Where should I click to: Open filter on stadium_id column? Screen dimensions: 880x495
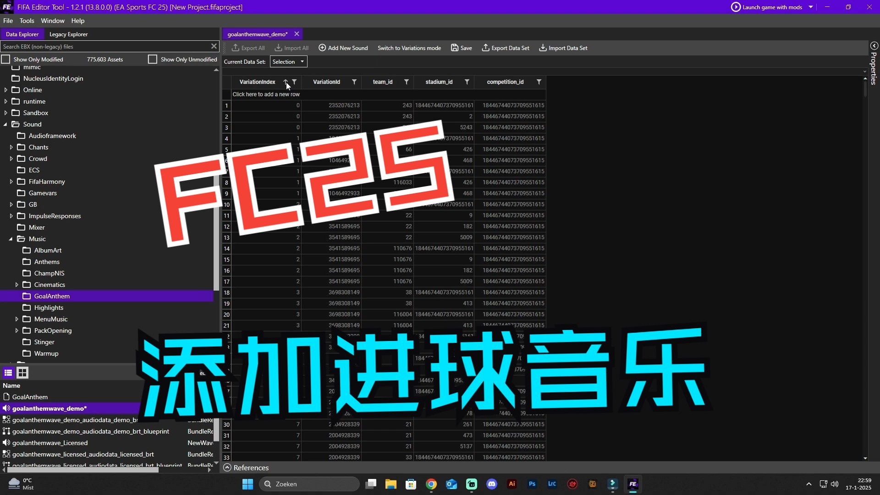[467, 82]
